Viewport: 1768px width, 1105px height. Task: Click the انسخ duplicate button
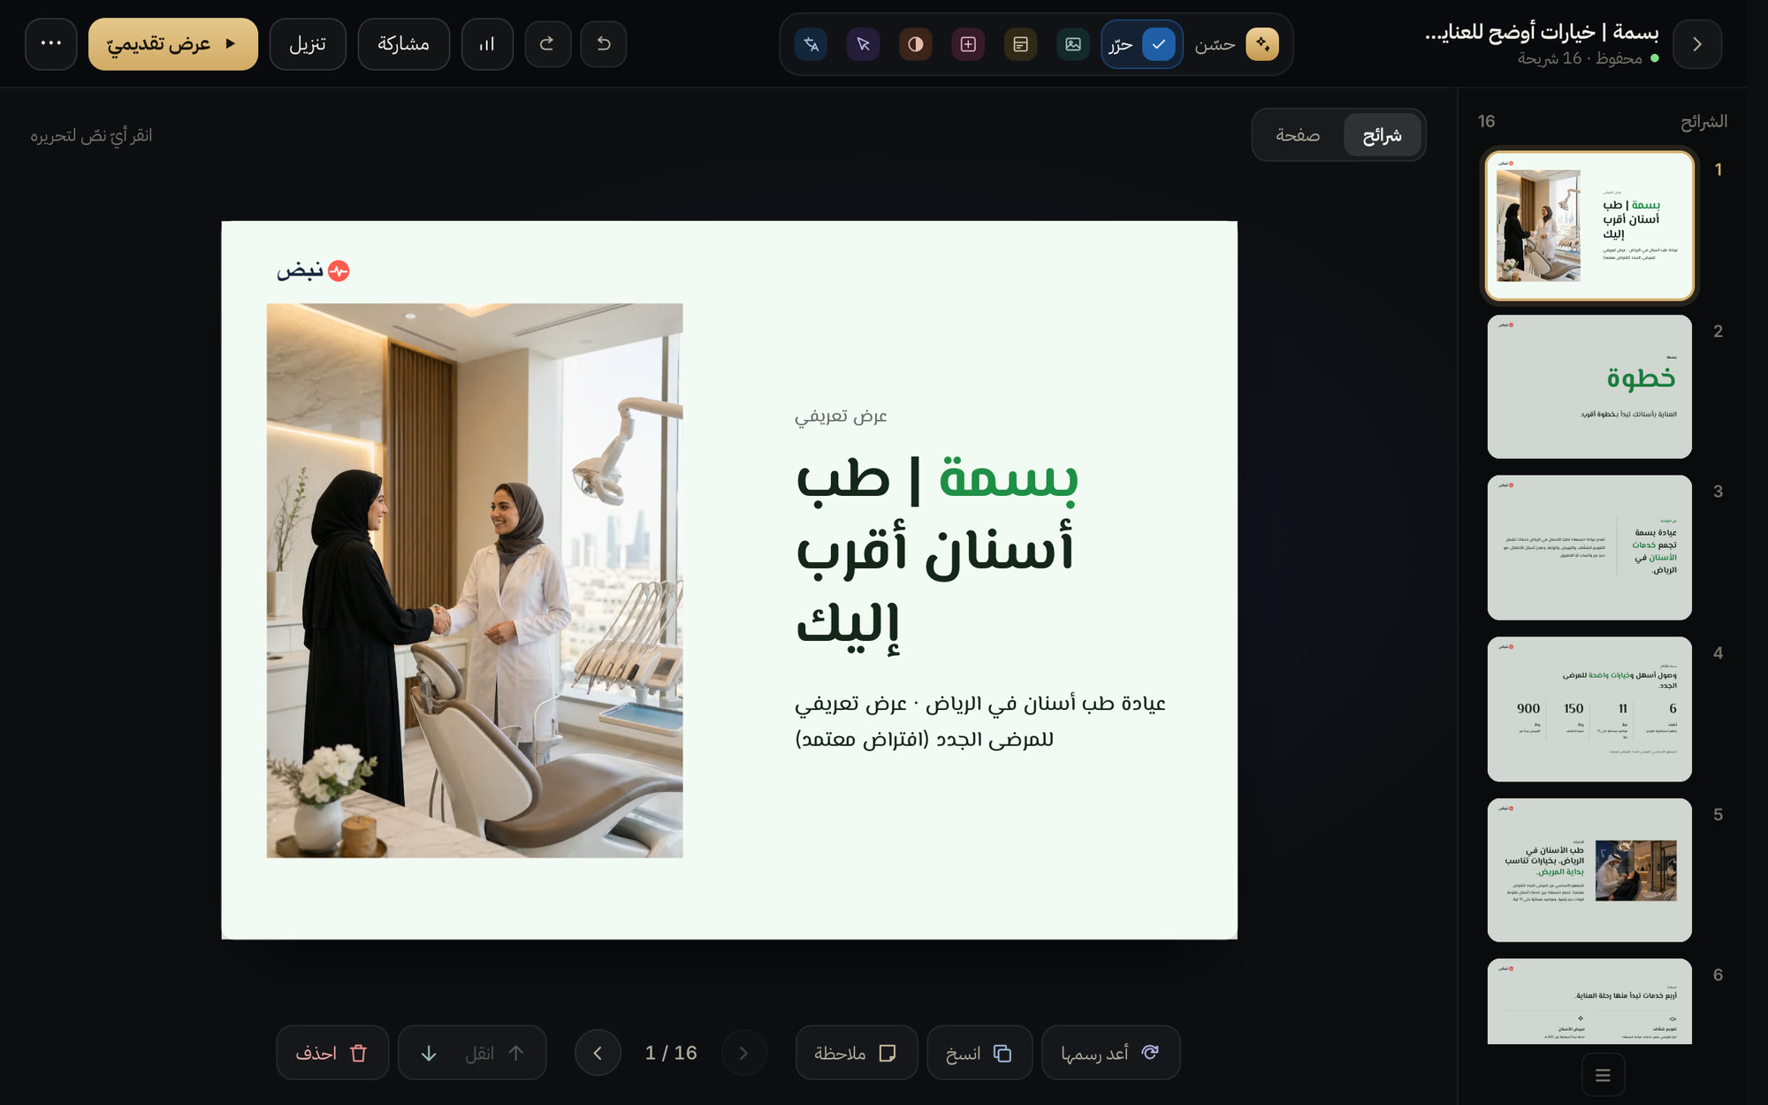point(979,1053)
